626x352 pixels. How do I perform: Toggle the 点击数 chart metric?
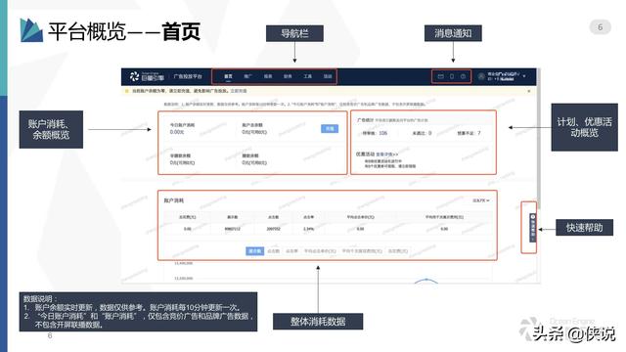(274, 251)
